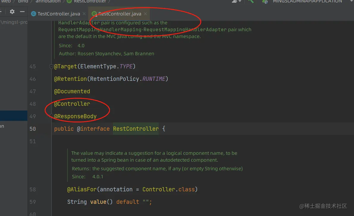Click the value() method name on line 59

(x=98, y=202)
